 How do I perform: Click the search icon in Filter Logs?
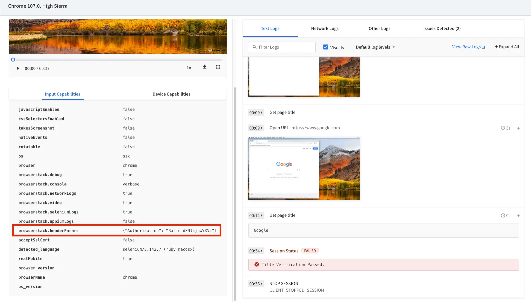255,47
